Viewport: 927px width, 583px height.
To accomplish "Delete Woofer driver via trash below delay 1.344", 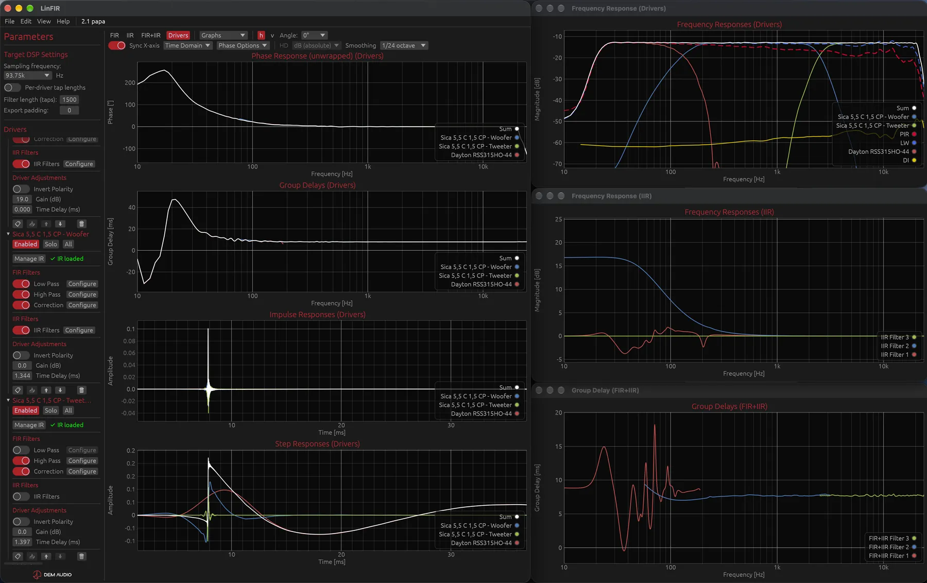I will tap(81, 390).
